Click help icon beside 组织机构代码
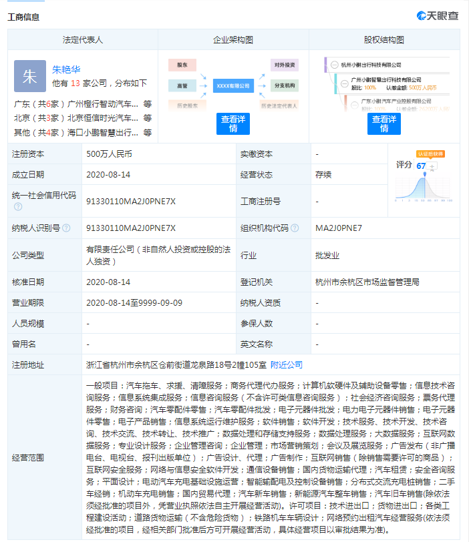Viewport: 469px width, 542px height. point(295,228)
